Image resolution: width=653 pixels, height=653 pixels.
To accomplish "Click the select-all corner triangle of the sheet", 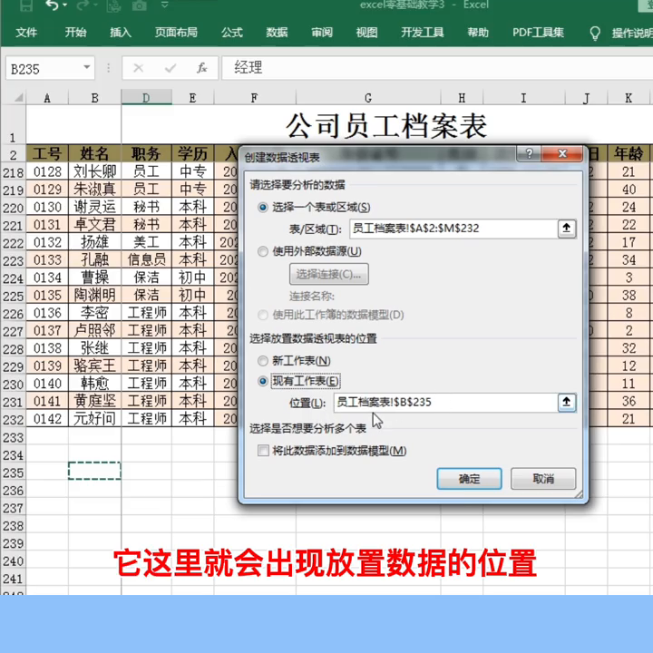I will click(18, 98).
